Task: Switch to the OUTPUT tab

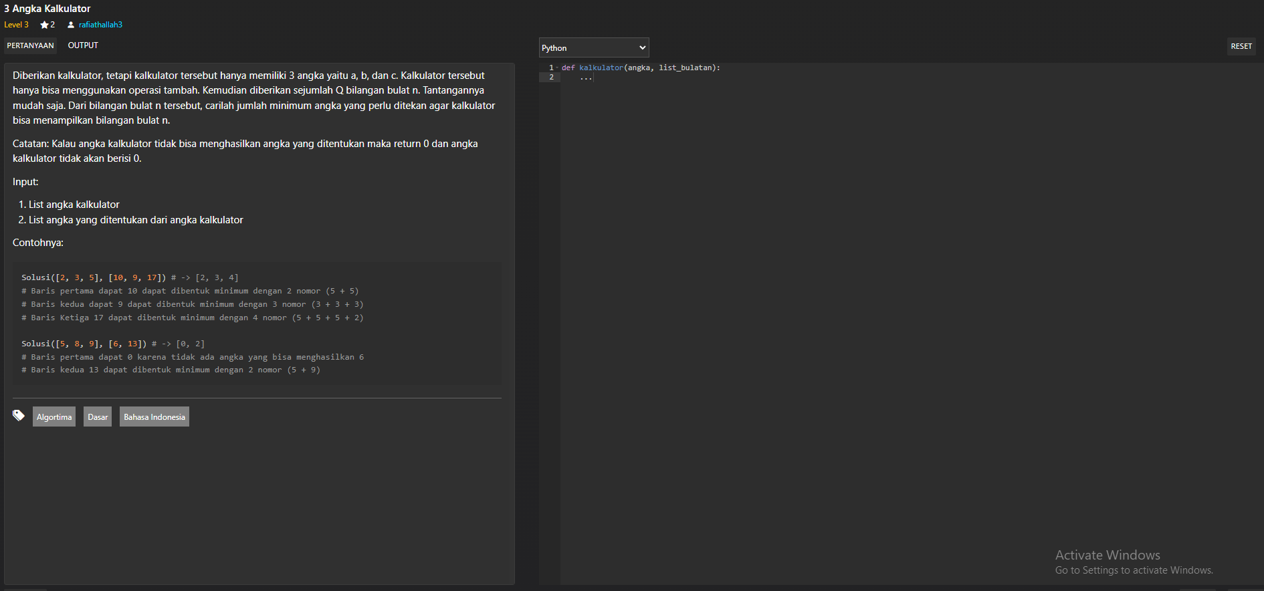Action: pos(83,45)
